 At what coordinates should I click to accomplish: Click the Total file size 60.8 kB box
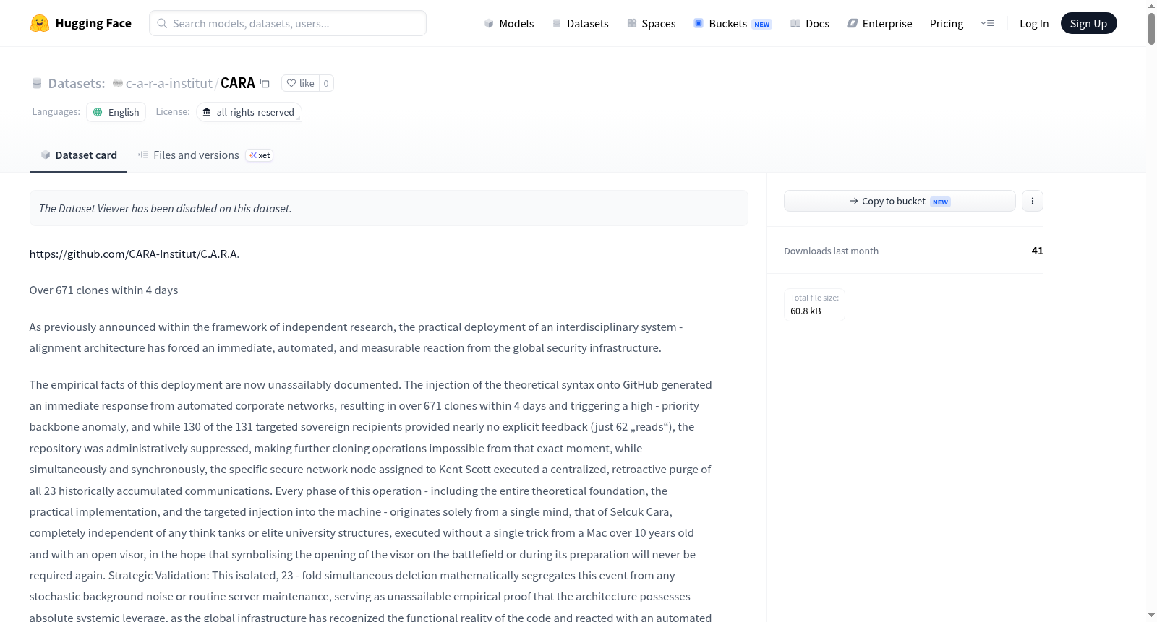point(814,305)
